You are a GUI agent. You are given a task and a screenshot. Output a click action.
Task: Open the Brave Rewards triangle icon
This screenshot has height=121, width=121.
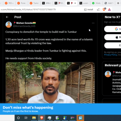(x=109, y=9)
